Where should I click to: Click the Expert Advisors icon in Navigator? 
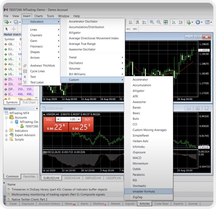point(11,135)
